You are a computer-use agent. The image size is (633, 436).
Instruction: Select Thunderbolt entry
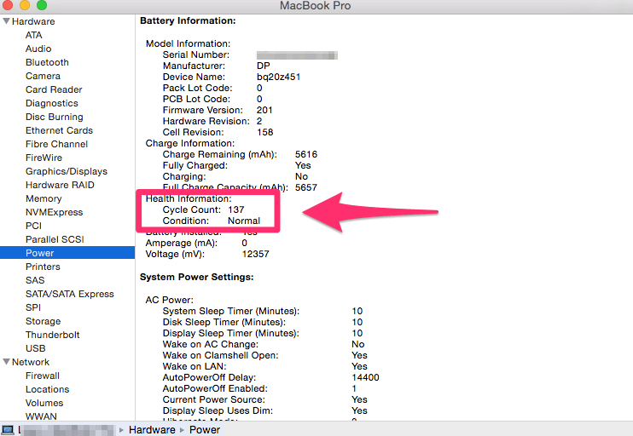click(x=53, y=335)
